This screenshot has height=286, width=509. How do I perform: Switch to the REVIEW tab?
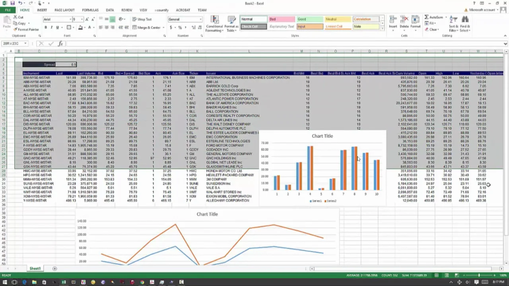click(126, 10)
